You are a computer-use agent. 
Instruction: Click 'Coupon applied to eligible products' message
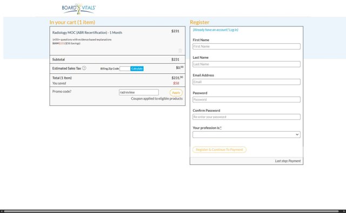point(157,99)
